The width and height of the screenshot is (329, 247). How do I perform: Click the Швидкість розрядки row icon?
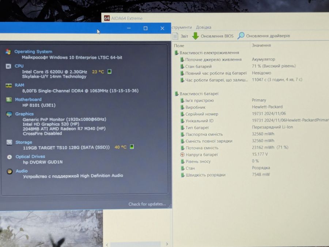182,175
